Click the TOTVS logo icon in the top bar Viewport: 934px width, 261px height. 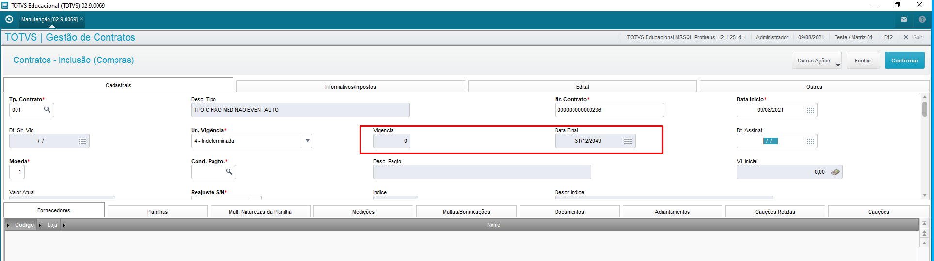[9, 19]
